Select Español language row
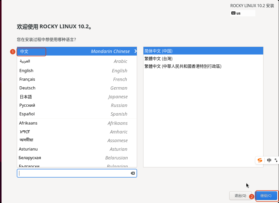Viewport: 279px width, 203px height. pyautogui.click(x=77, y=114)
